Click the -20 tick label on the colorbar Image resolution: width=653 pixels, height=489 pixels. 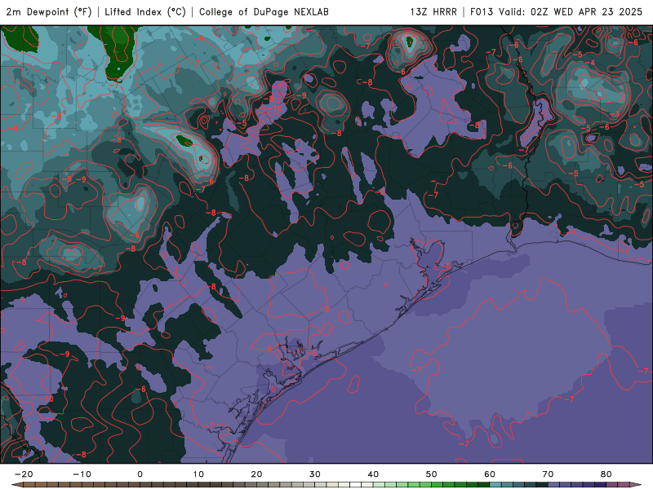(24, 474)
